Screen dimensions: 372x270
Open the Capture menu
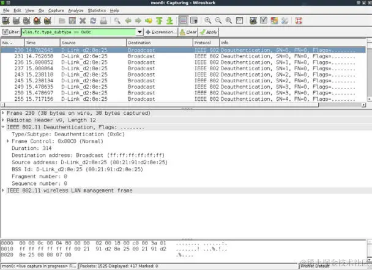pyautogui.click(x=56, y=10)
